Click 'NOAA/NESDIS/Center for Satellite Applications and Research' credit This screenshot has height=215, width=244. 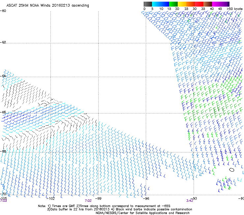(x=142, y=213)
